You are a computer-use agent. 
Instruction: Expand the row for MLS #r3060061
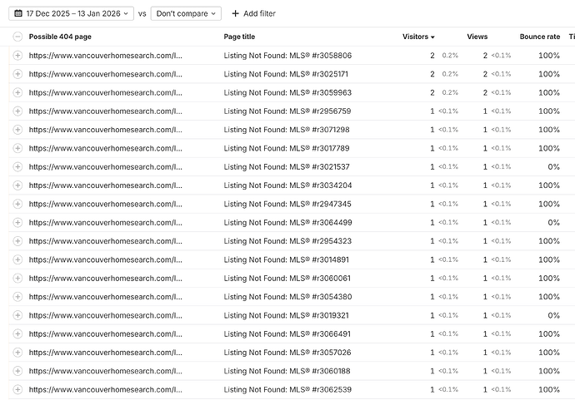tap(17, 278)
